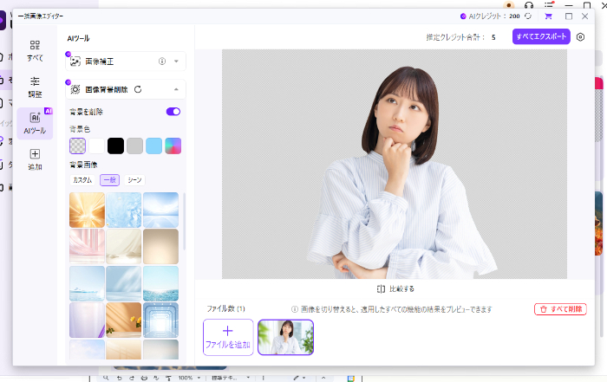Collapse the 画像背景削除 panel
The width and height of the screenshot is (607, 382).
(x=176, y=89)
